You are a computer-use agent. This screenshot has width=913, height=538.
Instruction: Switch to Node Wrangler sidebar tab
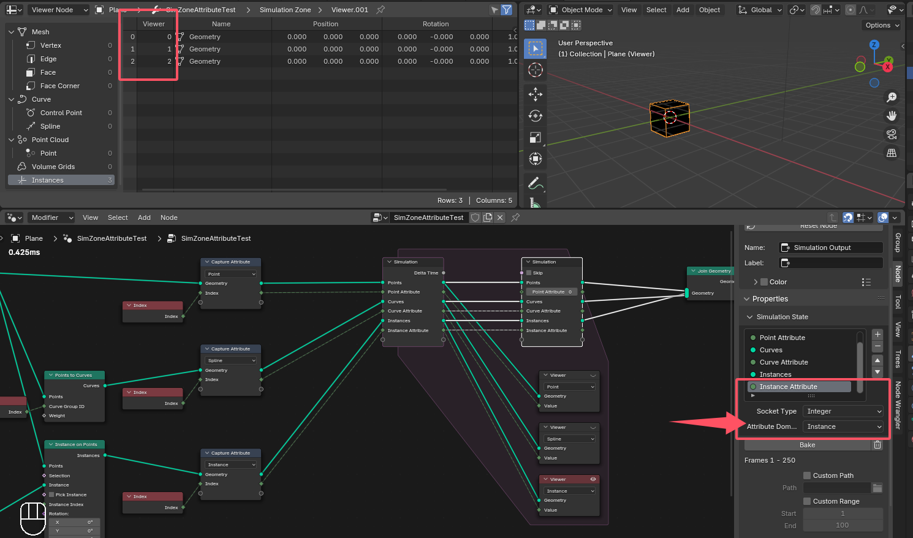point(898,405)
